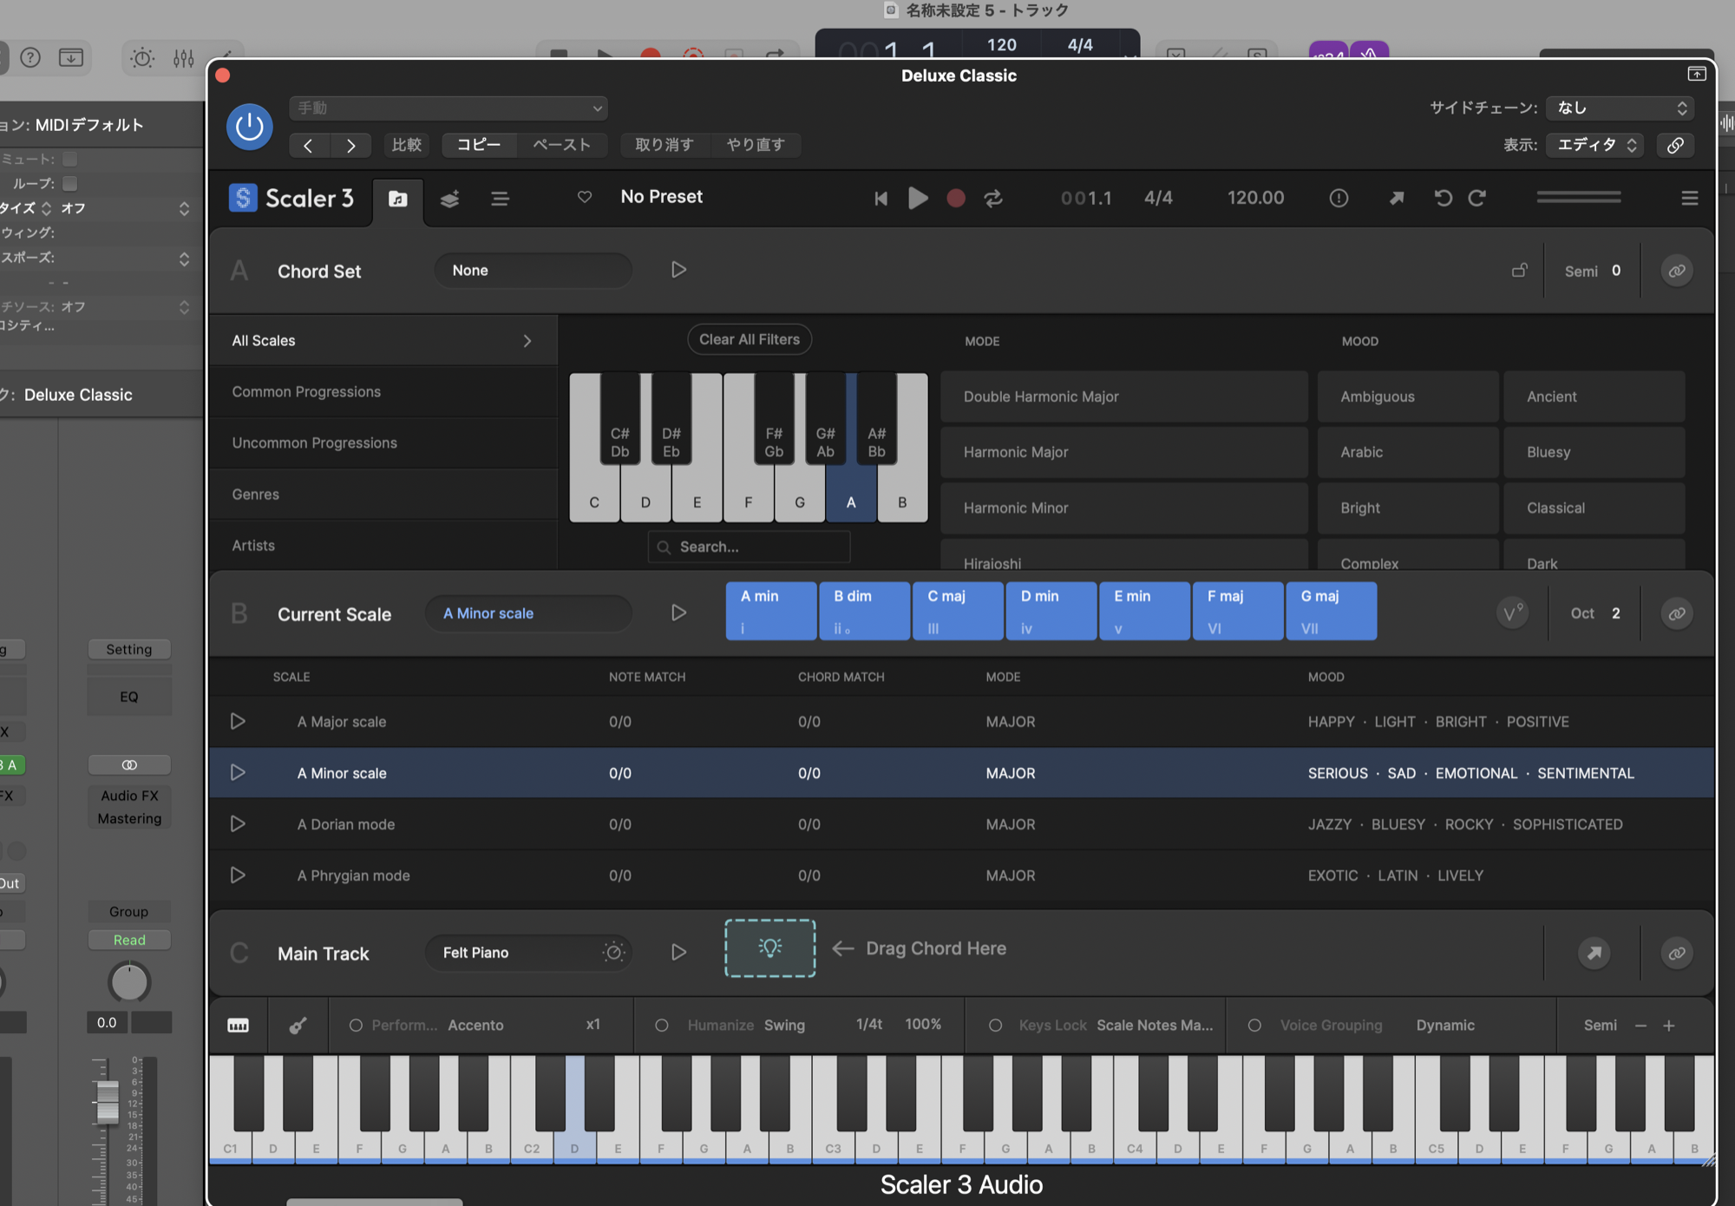Click Clear All Filters button

[750, 339]
